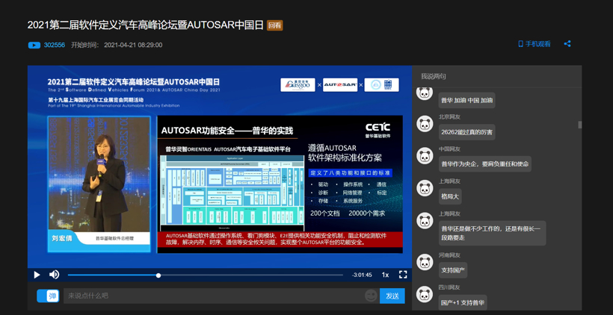Click the username 河南网友
This screenshot has width=613, height=315.
click(x=449, y=255)
